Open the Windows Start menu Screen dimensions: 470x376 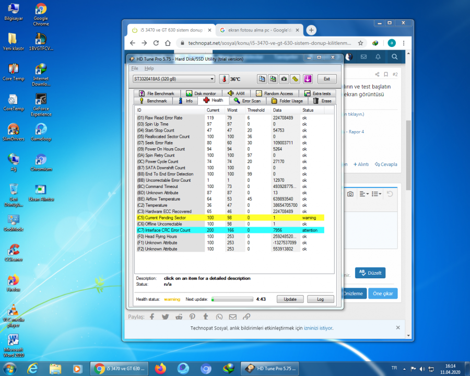[x=9, y=369]
